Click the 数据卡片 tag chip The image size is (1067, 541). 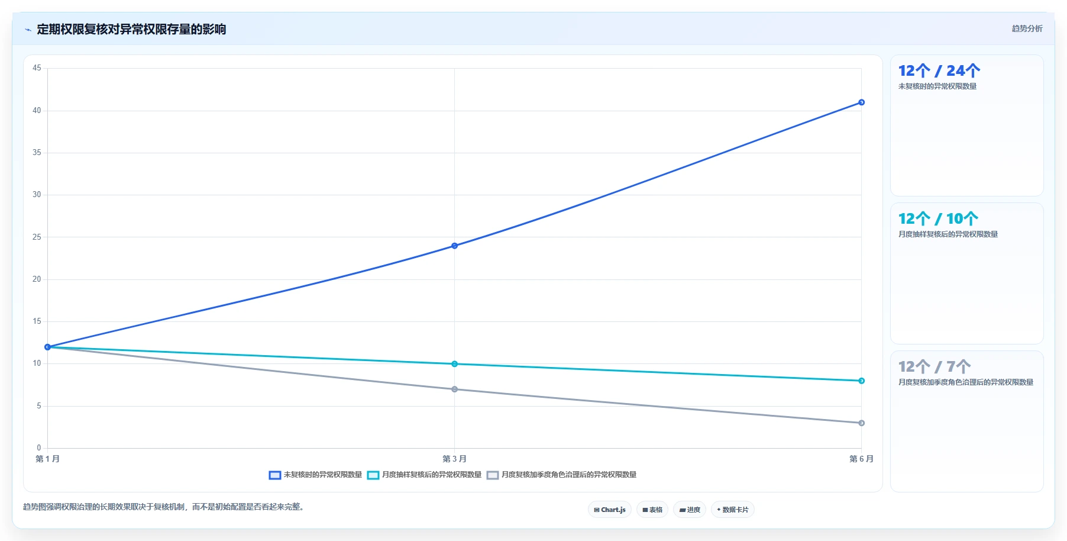tap(733, 510)
